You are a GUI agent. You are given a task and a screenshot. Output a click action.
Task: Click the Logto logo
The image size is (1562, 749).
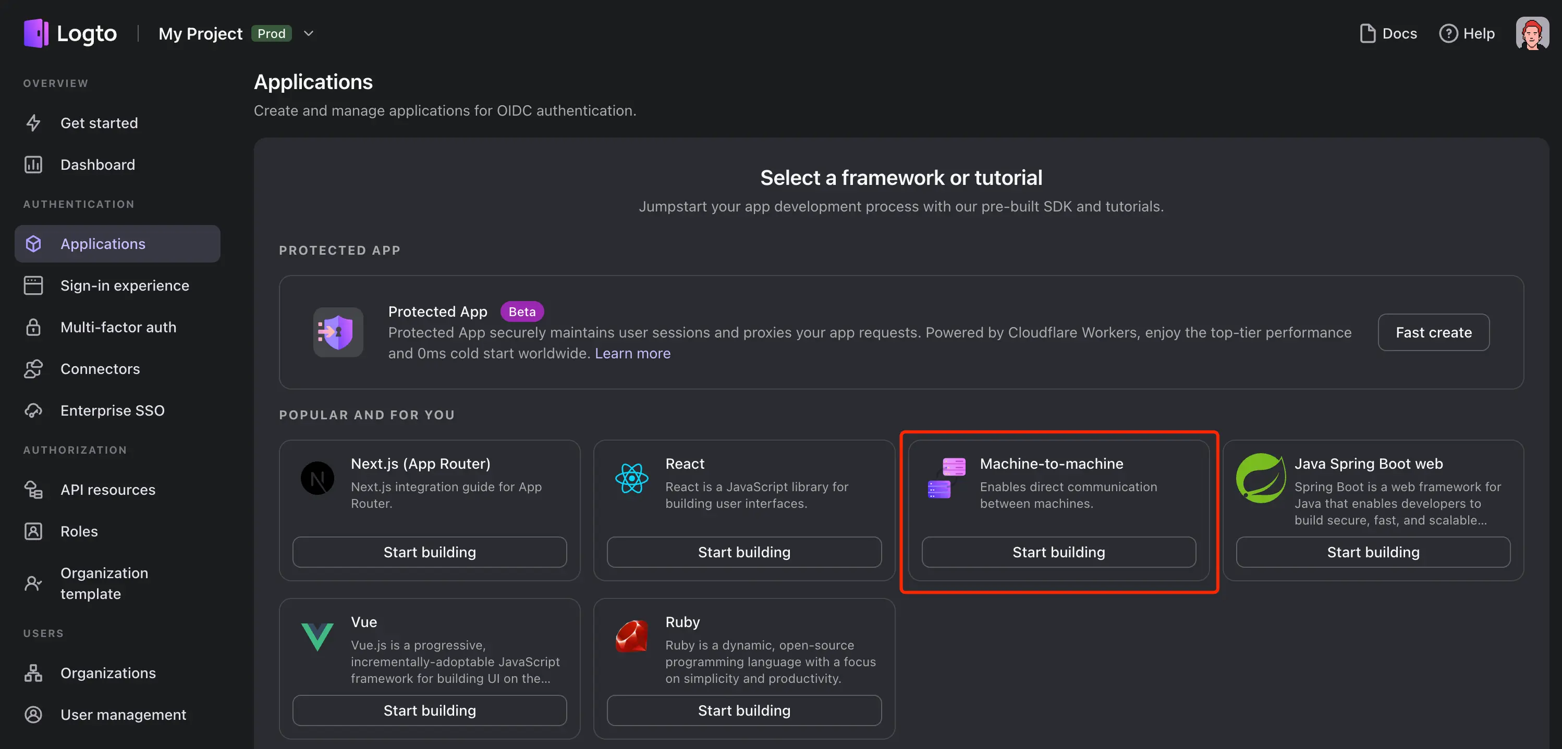(x=35, y=33)
